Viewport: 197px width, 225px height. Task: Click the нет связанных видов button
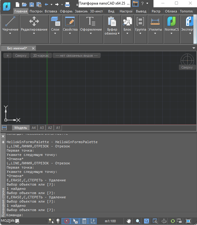pyautogui.click(x=76, y=55)
